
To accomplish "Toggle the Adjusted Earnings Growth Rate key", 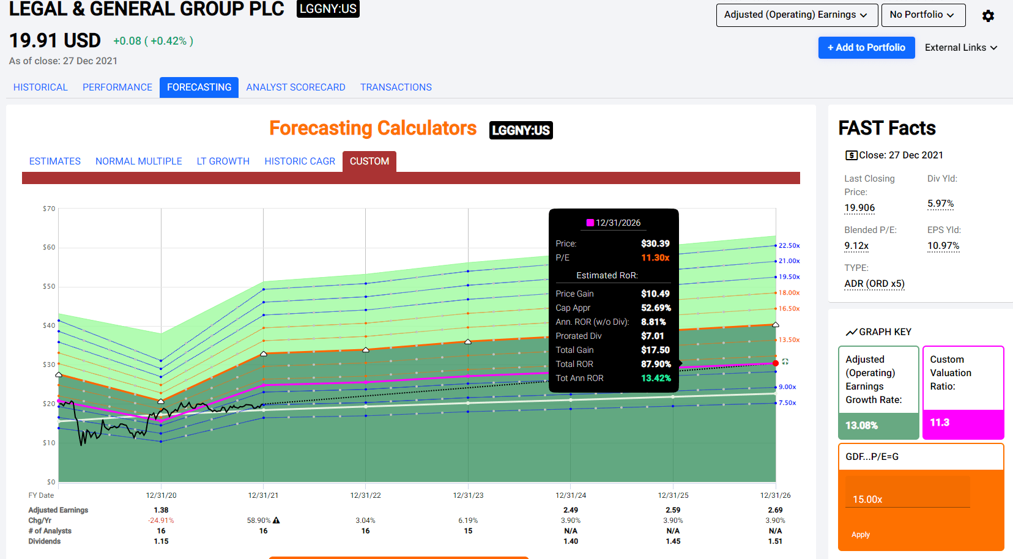I will click(878, 393).
